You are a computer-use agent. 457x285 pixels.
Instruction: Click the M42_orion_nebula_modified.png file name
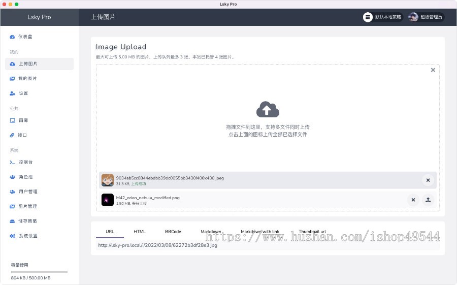pyautogui.click(x=148, y=198)
